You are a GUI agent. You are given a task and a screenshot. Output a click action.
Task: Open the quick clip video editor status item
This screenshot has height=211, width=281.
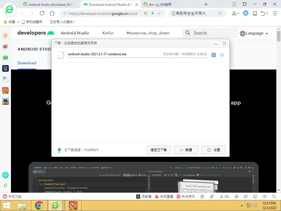[x=144, y=197]
